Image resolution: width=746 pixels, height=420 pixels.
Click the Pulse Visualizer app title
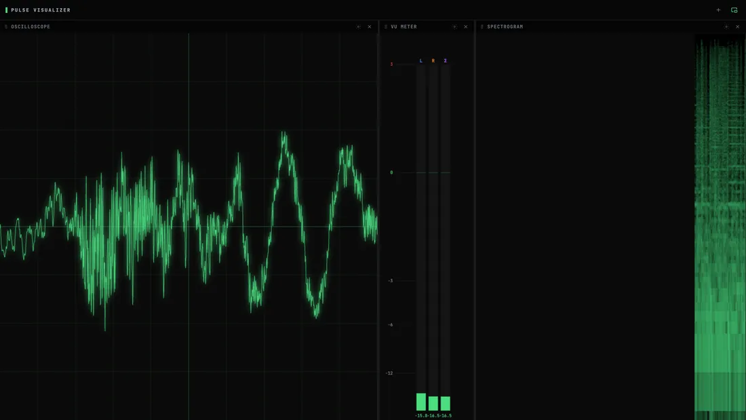pyautogui.click(x=41, y=10)
